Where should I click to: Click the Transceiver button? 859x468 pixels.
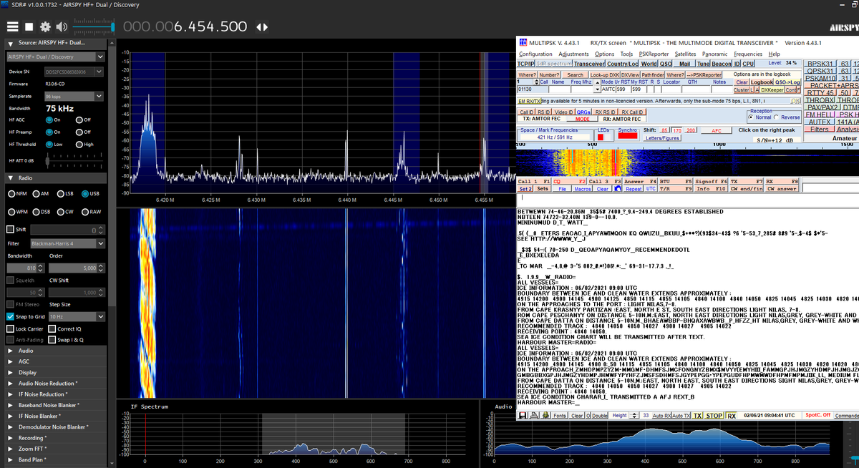click(x=589, y=64)
